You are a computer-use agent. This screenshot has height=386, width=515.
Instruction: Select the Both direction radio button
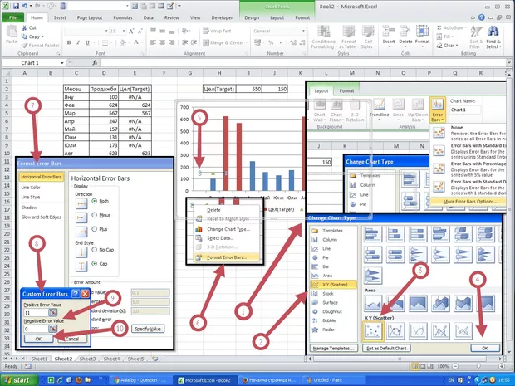95,201
